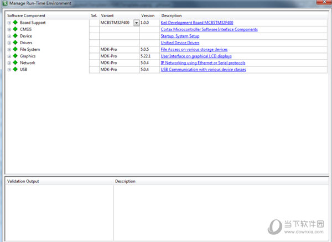Click the File System green diamond icon

[x=15, y=49]
